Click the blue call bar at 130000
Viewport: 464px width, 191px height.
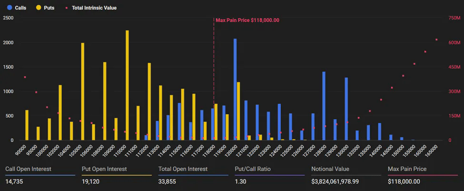pos(346,109)
